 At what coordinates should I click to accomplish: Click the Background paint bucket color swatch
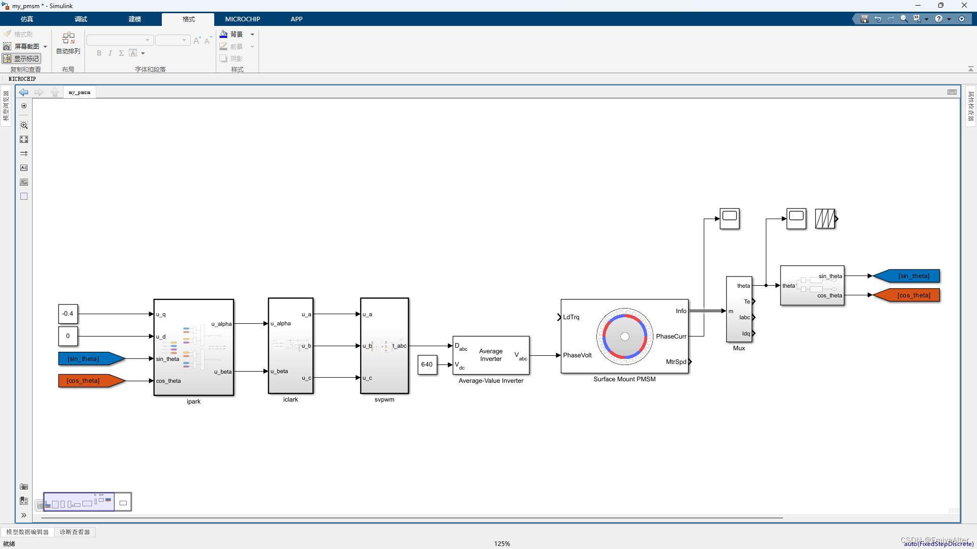click(223, 34)
